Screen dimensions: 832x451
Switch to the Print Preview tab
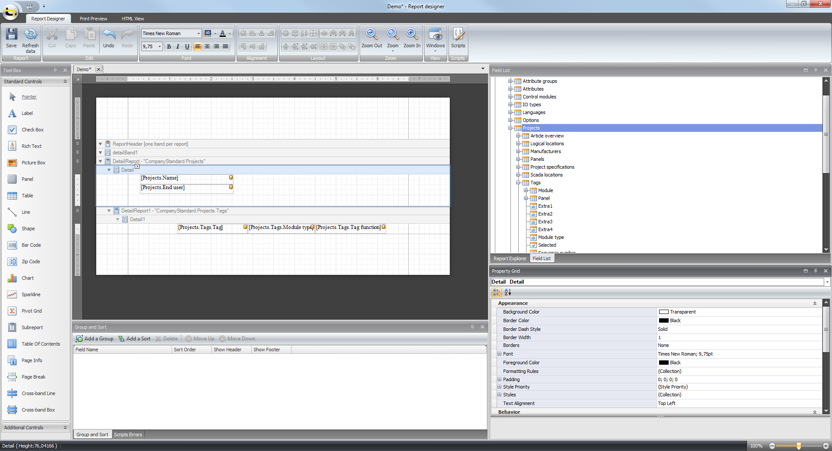[93, 19]
